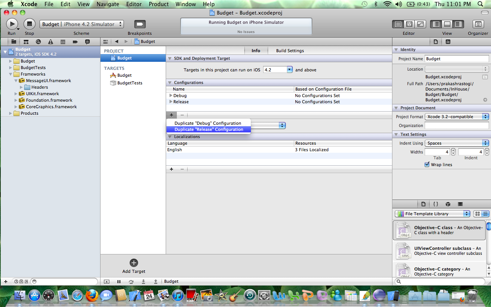Open the Indent Using dropdown
The width and height of the screenshot is (491, 307).
click(x=457, y=143)
